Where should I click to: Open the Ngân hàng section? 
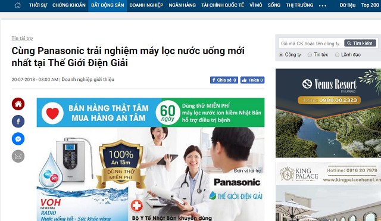pos(182,5)
